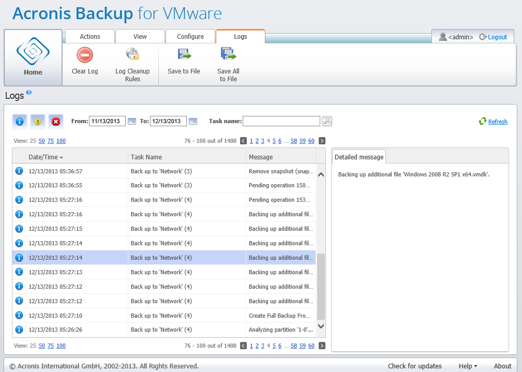Image resolution: width=522 pixels, height=372 pixels.
Task: Select 'Create Full Backup Fro...' message row
Action: coord(164,315)
